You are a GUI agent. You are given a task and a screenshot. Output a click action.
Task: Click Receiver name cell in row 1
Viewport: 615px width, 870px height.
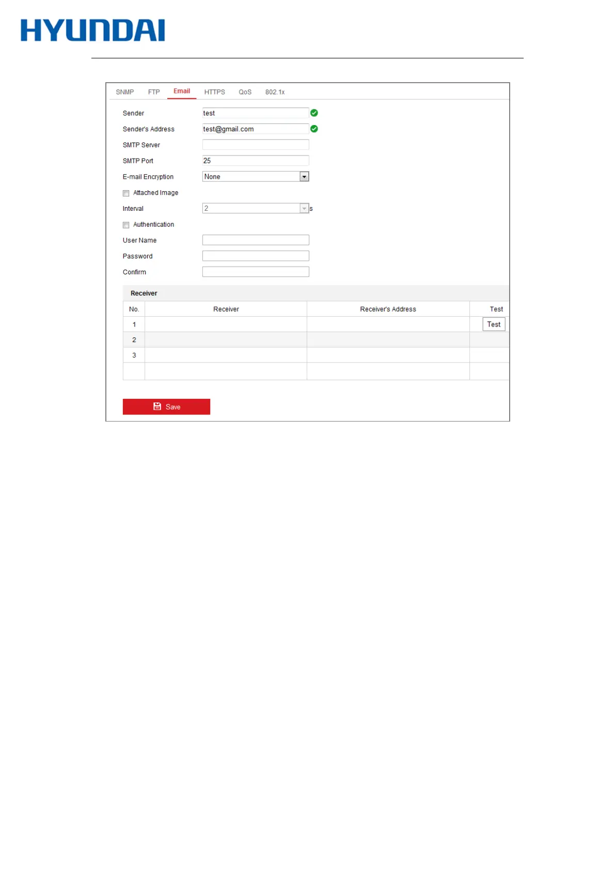(226, 324)
